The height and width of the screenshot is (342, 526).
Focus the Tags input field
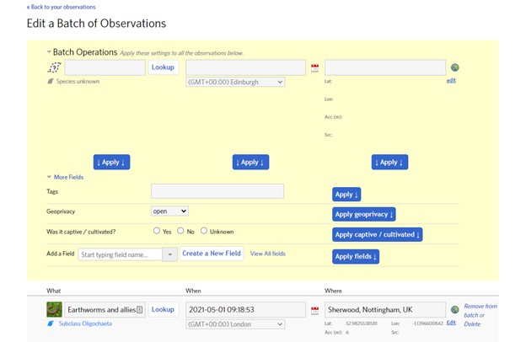(217, 191)
